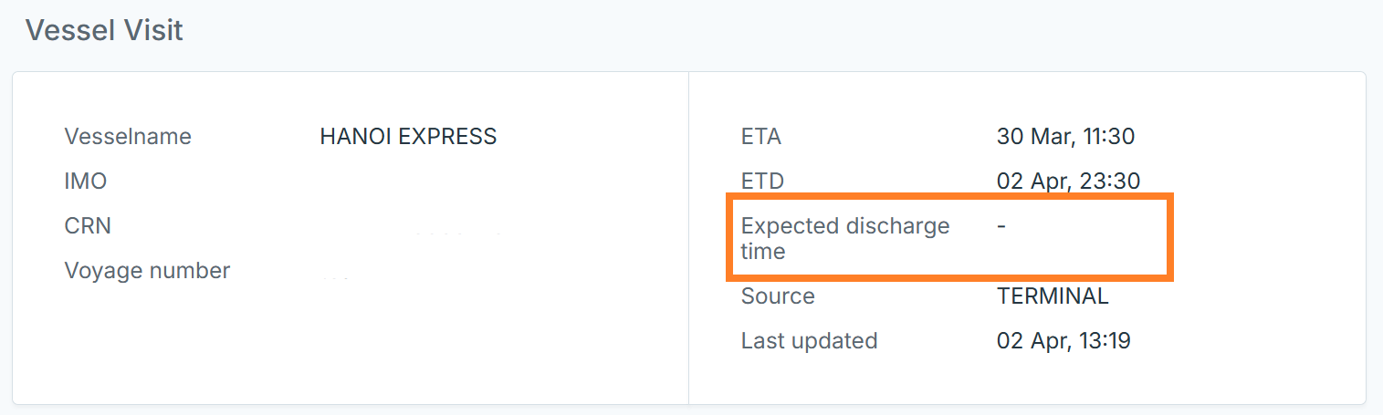Select the ETD value 02 Apr, 23:30
The width and height of the screenshot is (1383, 415).
(1068, 182)
